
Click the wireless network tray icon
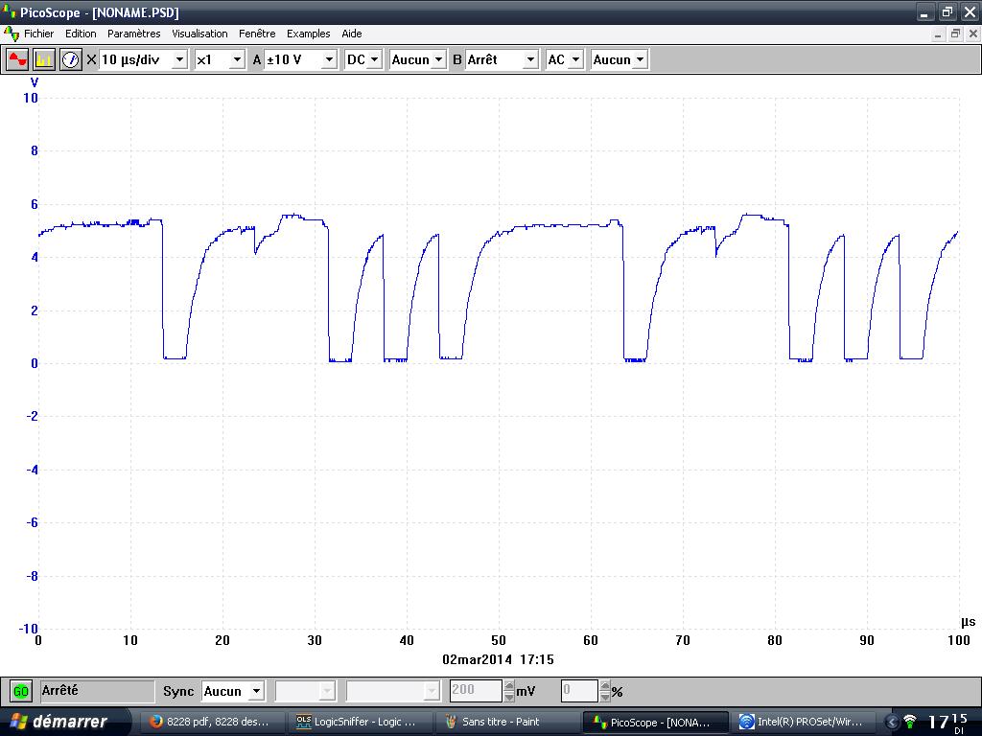pyautogui.click(x=910, y=723)
